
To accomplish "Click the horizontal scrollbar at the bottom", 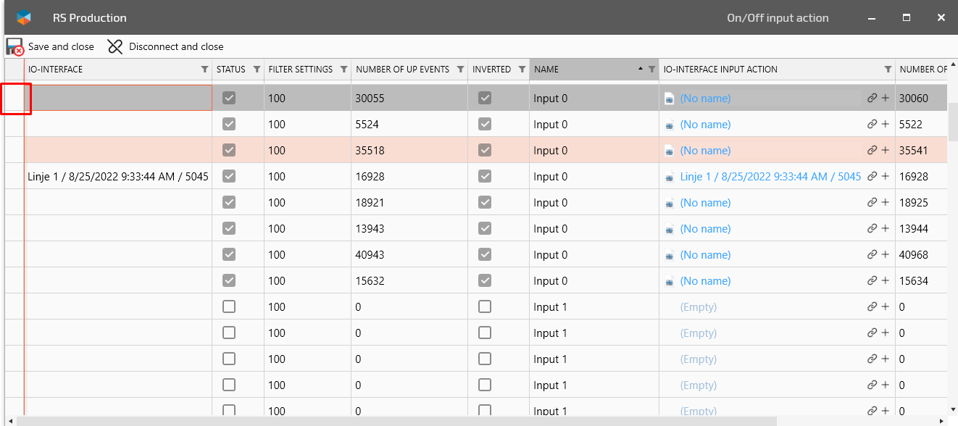I will tap(395, 421).
